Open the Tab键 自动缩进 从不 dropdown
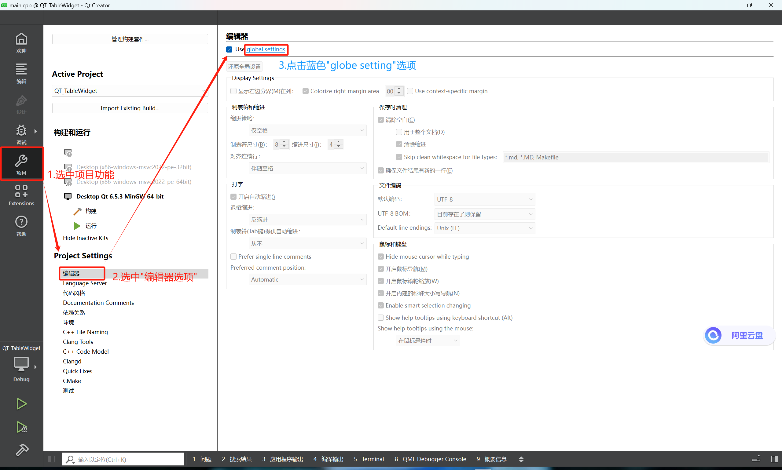Viewport: 782px width, 470px height. point(307,244)
